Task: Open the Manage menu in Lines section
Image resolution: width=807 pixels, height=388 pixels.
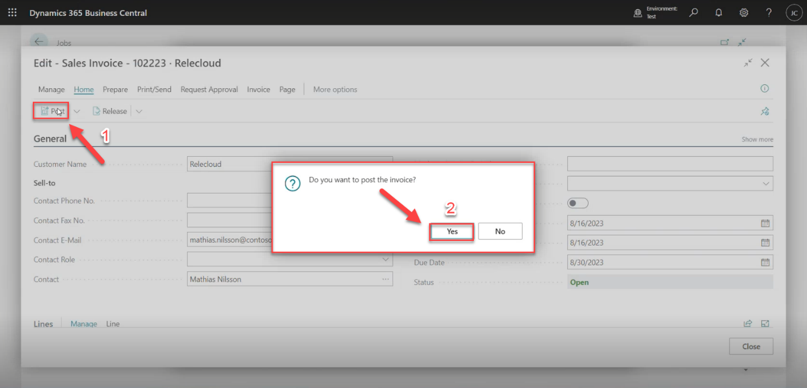Action: point(84,324)
